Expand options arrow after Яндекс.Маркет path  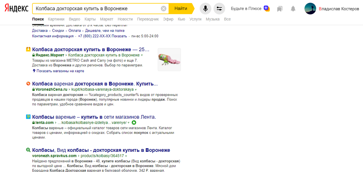coord(142,55)
